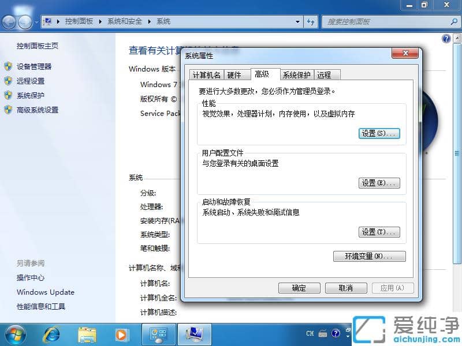
Task: Click the Help question mark icon
Action: (446, 38)
